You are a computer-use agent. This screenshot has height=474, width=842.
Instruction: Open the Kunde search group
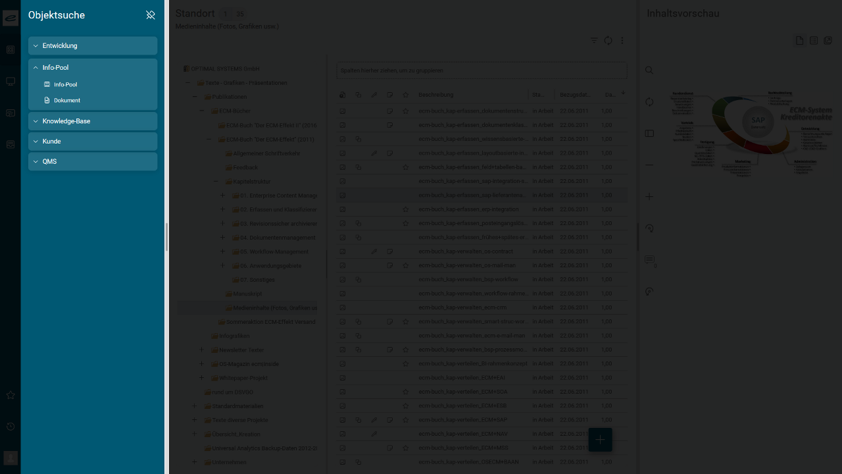pos(92,142)
